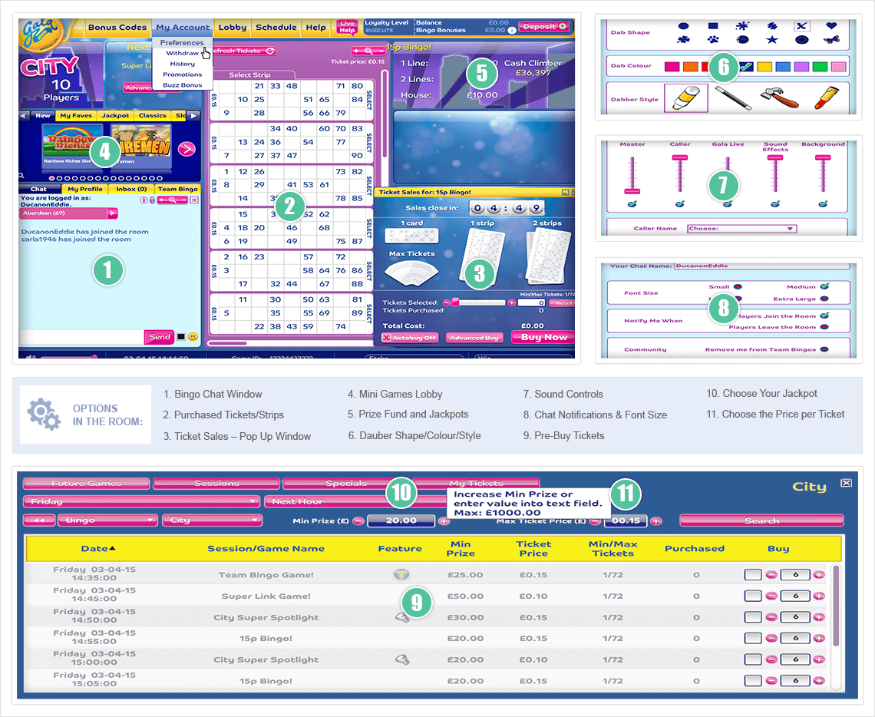
Task: Click the Live Help speech bubble
Action: (347, 26)
